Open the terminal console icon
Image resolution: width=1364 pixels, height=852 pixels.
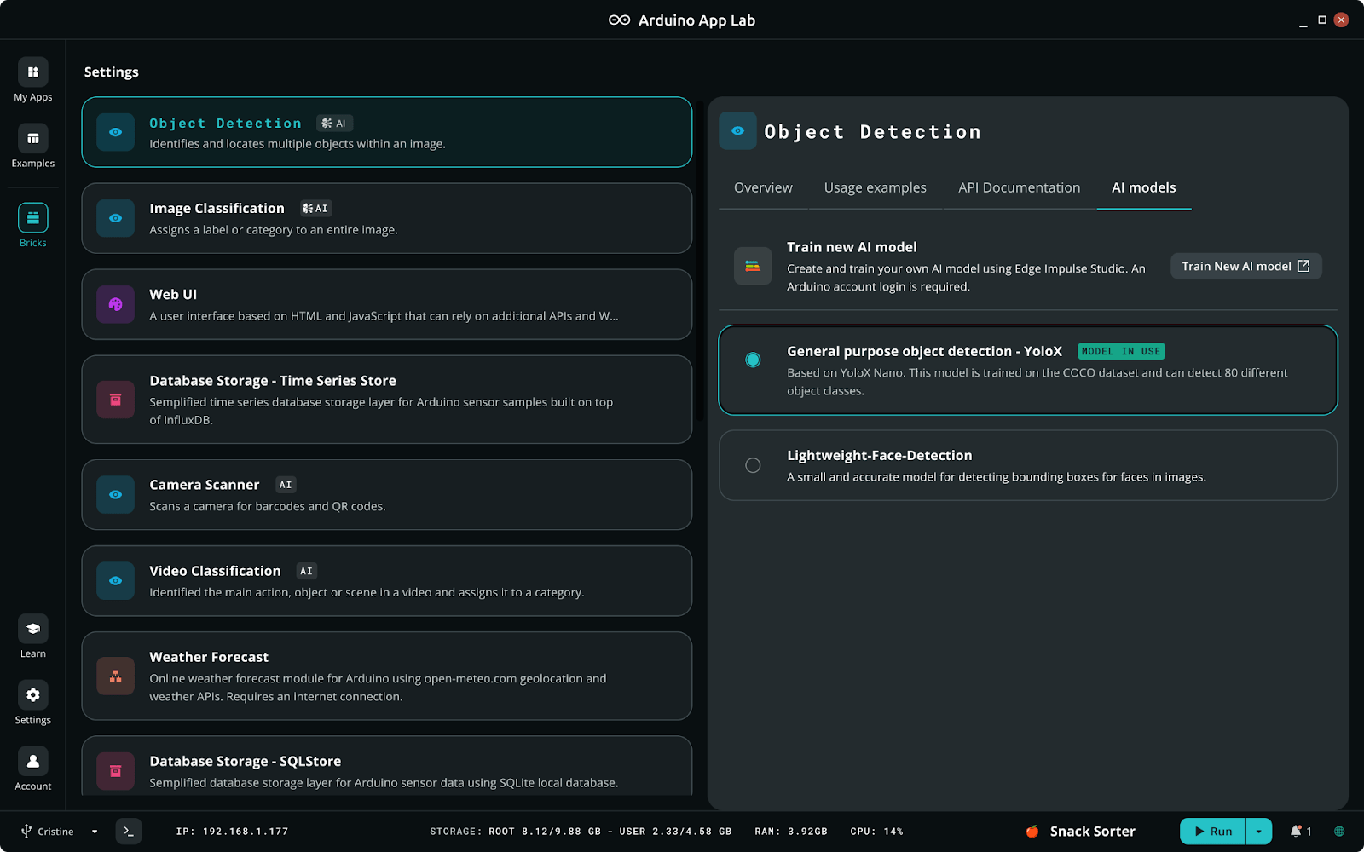[129, 832]
